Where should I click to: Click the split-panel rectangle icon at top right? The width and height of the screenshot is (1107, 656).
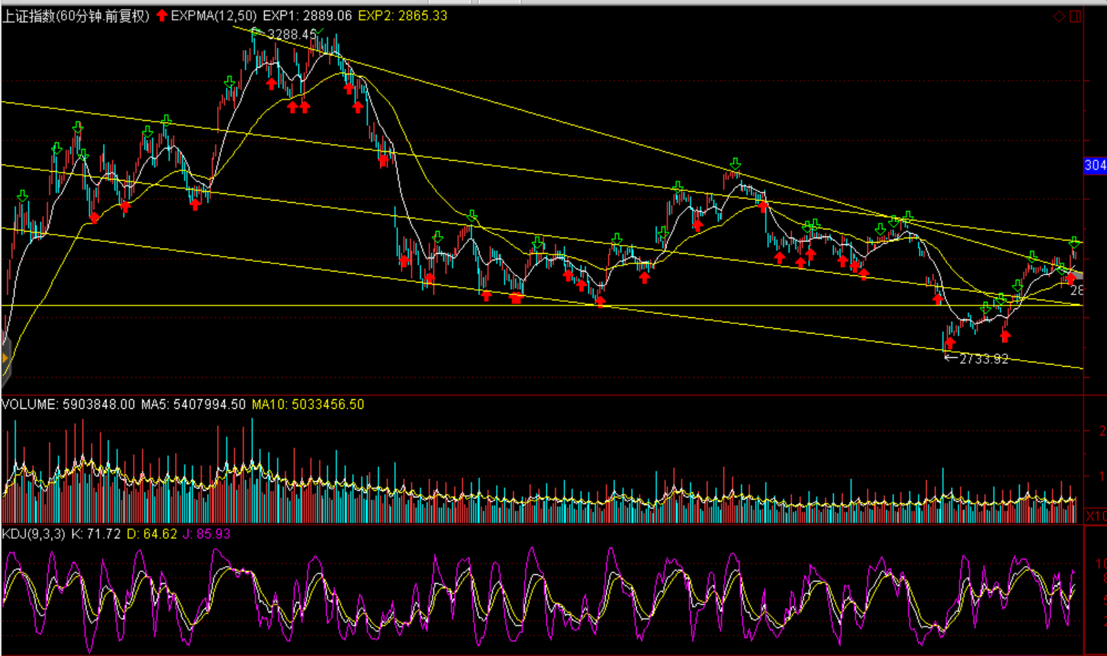(1075, 16)
